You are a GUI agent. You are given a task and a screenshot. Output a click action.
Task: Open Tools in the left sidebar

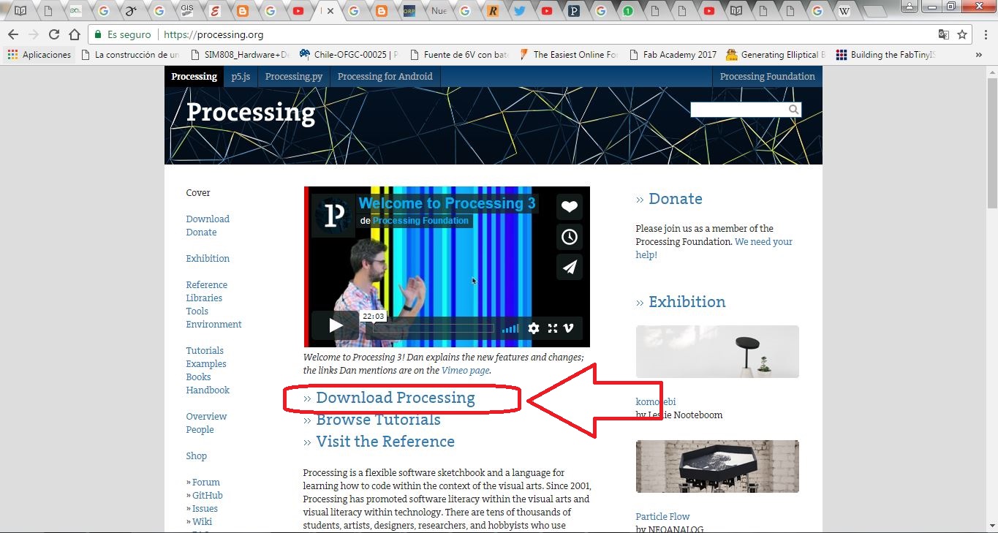coord(197,311)
